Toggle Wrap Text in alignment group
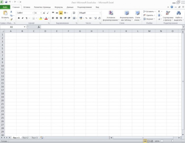The image size is (185, 143). 74,13
